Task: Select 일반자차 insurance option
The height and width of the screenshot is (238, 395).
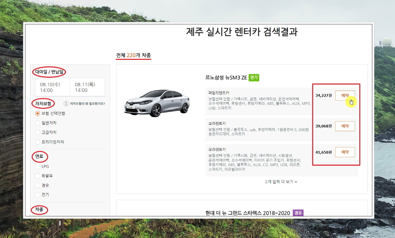Action: tap(38, 123)
